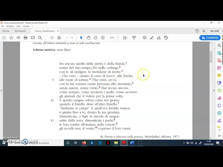Expand the left navigation pane arrow
Screen dimensions: 223x167
point(1,90)
